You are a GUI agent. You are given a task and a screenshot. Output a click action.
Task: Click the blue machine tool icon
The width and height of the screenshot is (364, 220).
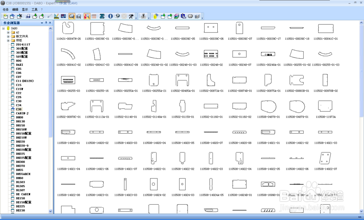(183, 16)
